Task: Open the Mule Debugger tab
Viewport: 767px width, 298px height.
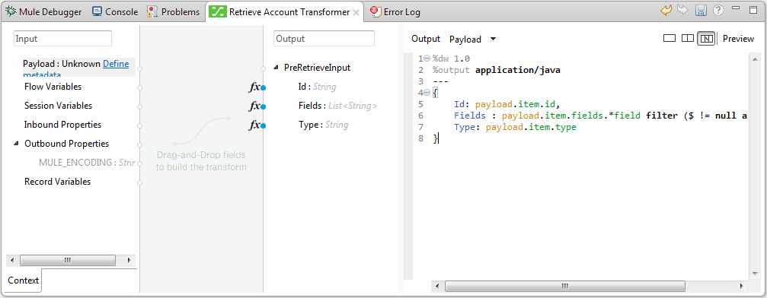Action: (43, 11)
